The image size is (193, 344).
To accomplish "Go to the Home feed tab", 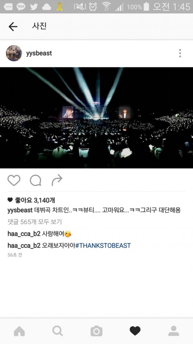I will click(x=19, y=331).
